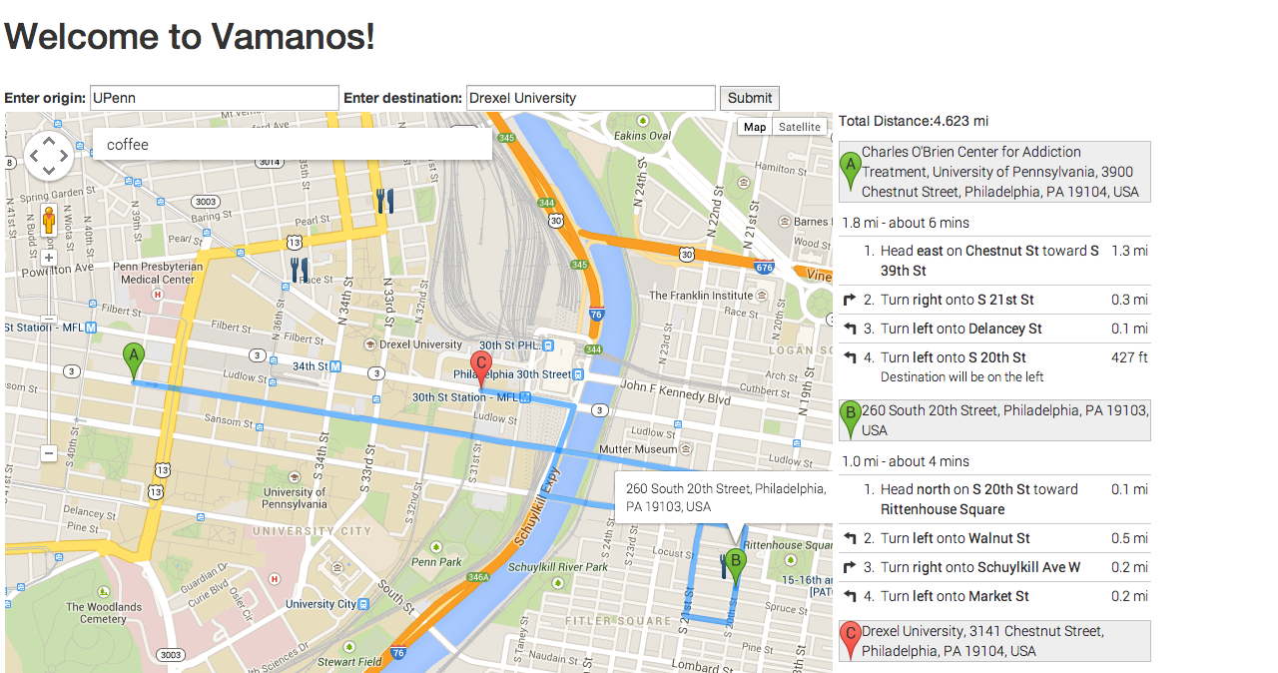The image size is (1278, 673).
Task: Click the 34th St transit station icon
Action: [335, 366]
